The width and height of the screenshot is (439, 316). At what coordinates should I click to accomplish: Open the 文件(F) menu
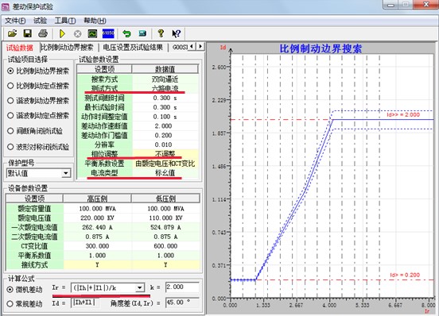tap(15, 21)
